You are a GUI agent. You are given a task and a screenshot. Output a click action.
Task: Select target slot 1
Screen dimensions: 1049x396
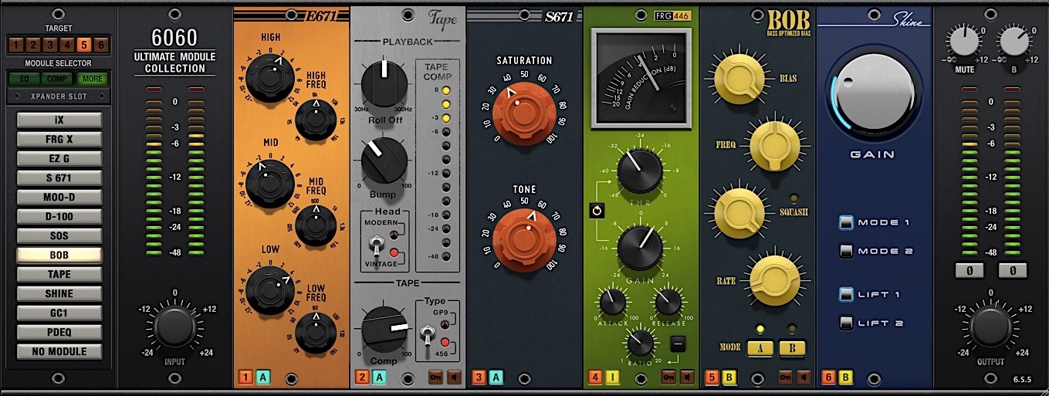pos(17,45)
